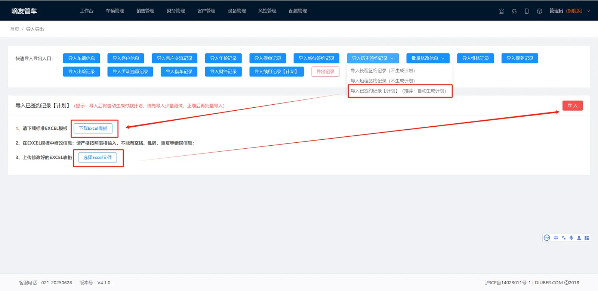
Task: Click the question mark help icon
Action: (x=539, y=11)
